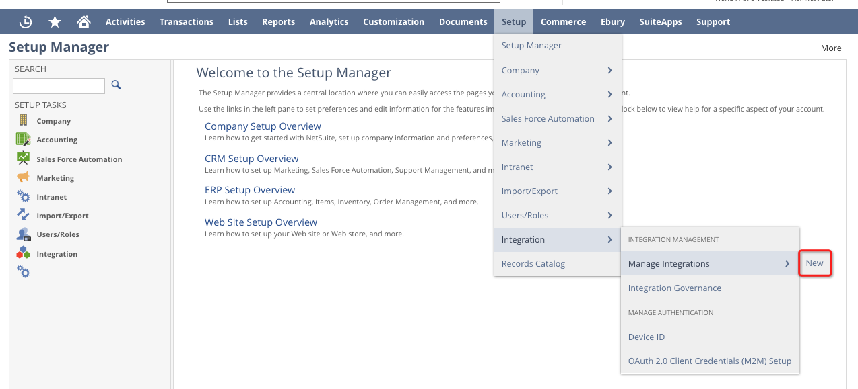The height and width of the screenshot is (389, 858).
Task: Open the recent records history icon
Action: click(26, 22)
